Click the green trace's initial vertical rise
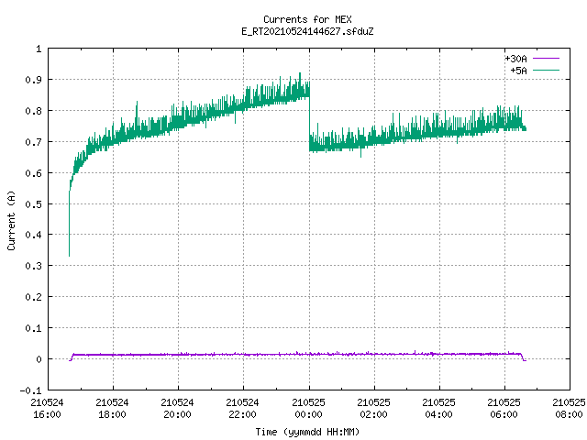Screen dimensions: 587x440 click(70, 225)
